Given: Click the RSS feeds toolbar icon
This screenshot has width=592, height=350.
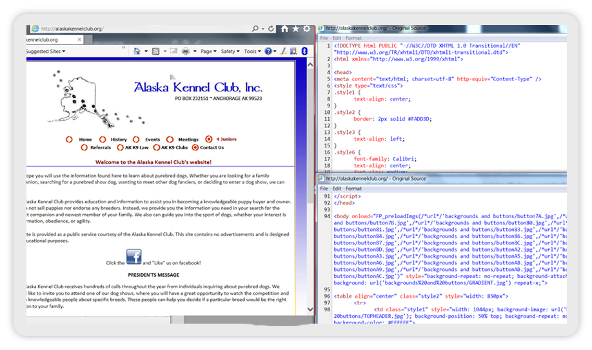Looking at the screenshot, I should click(x=156, y=51).
